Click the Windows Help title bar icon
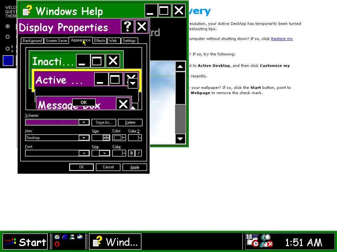 pyautogui.click(x=27, y=11)
